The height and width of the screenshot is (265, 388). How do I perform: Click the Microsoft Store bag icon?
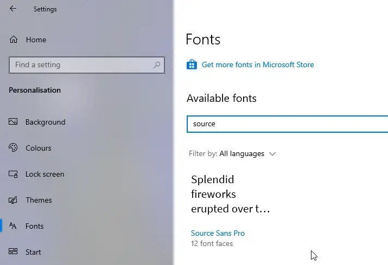pyautogui.click(x=192, y=64)
